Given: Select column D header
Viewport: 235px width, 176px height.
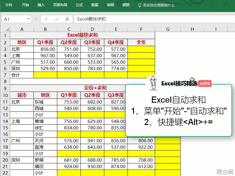Looking at the screenshot, I should [92, 29].
